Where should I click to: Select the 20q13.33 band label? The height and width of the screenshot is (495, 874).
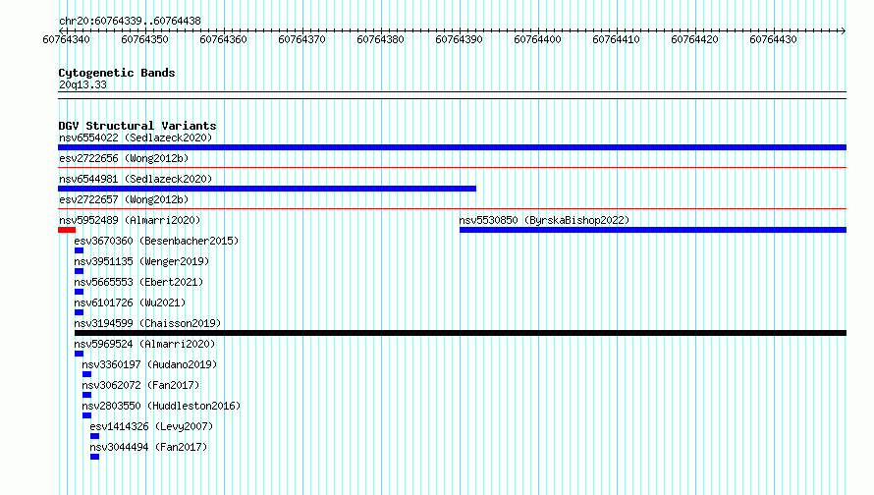pos(82,84)
